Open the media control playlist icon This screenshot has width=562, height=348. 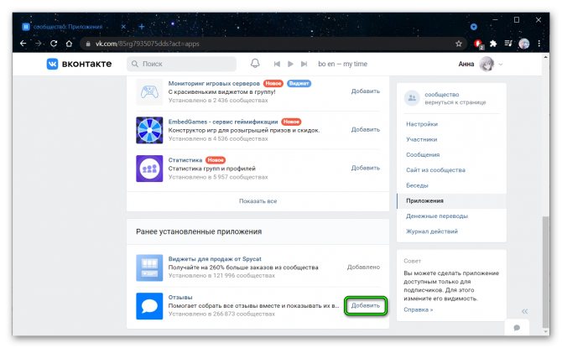coord(508,44)
